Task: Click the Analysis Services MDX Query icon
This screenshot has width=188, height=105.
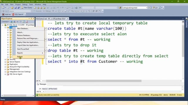Action: click(x=38, y=8)
